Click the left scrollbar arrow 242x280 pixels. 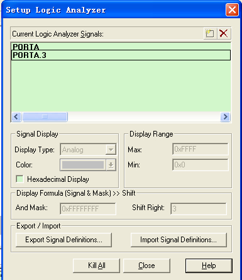(x=16, y=116)
